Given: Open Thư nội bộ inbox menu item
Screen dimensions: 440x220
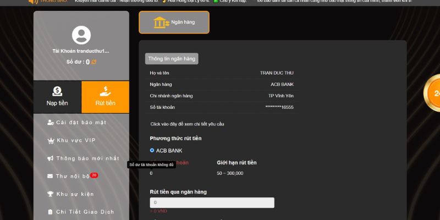Looking at the screenshot, I should click(73, 176).
